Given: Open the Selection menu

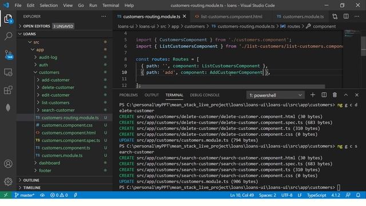Looking at the screenshot, I should [x=49, y=5].
